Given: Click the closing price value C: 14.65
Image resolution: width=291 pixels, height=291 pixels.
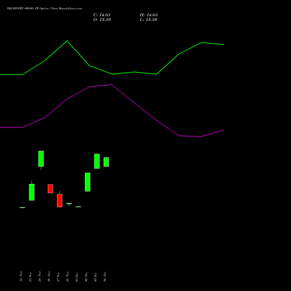Looking at the screenshot, I should click(102, 15).
